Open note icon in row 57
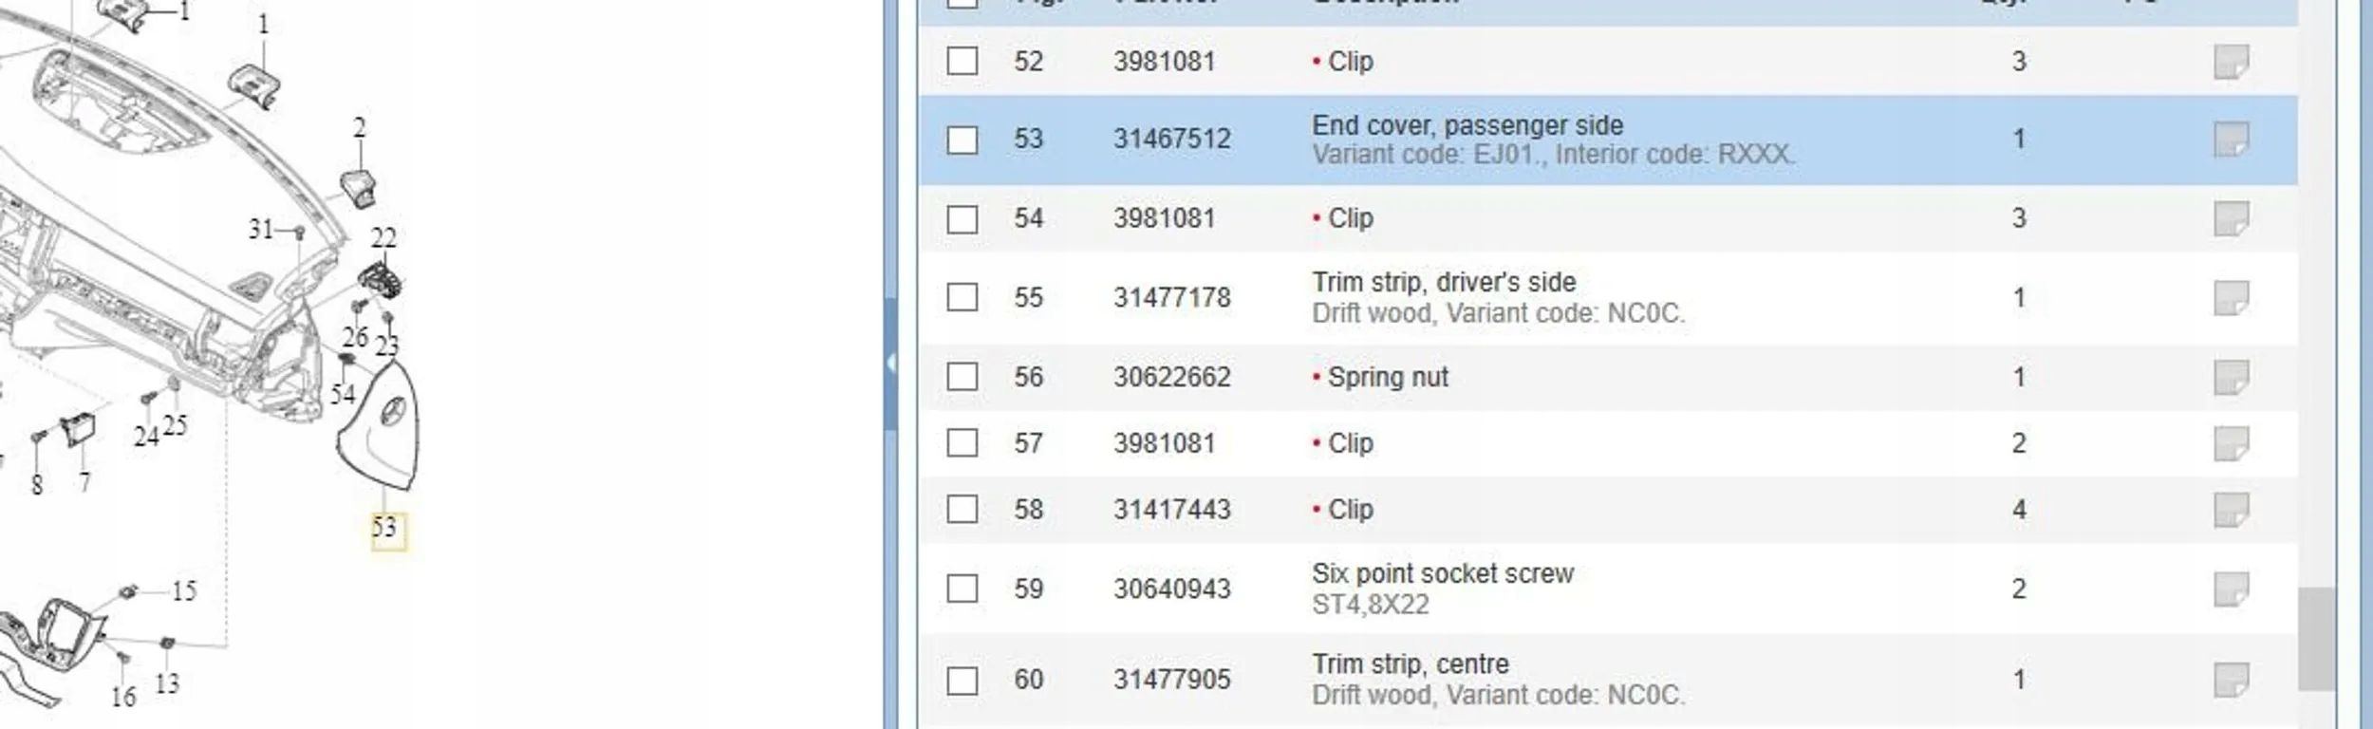The image size is (2373, 729). click(x=2231, y=443)
